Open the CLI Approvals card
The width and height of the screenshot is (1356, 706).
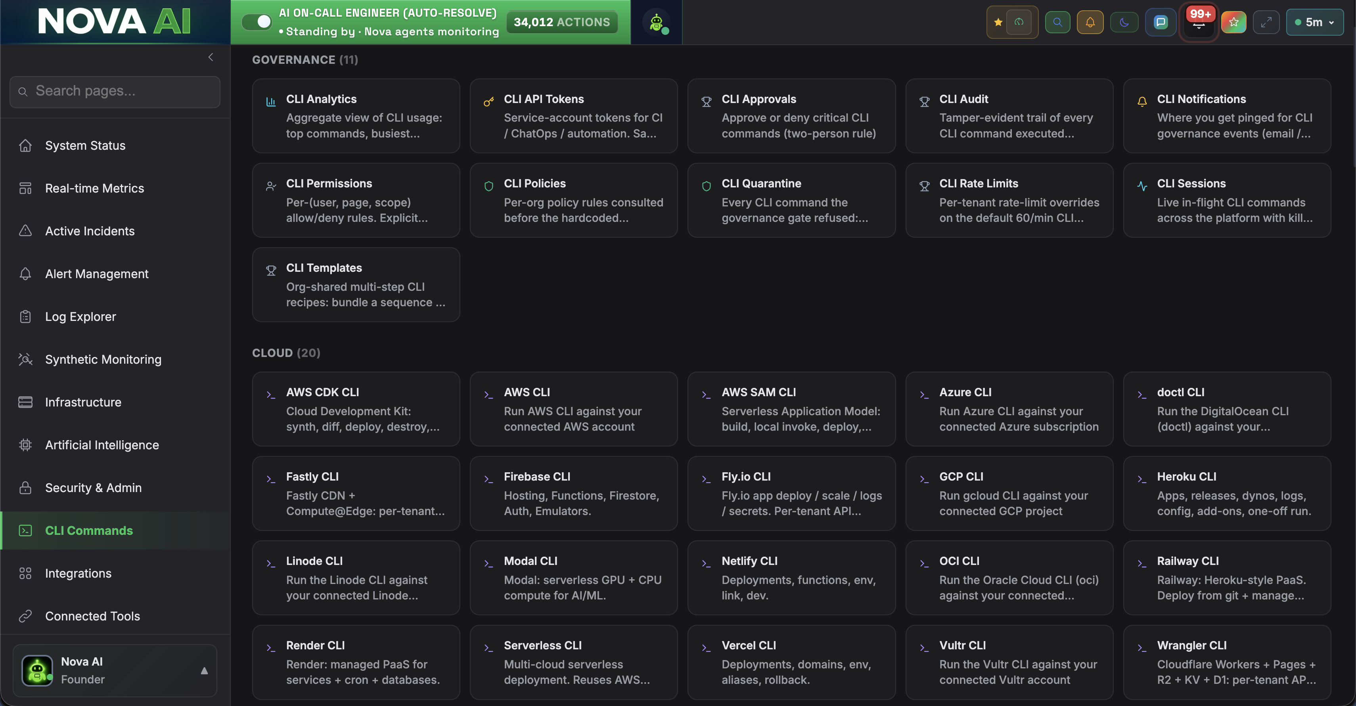coord(791,116)
